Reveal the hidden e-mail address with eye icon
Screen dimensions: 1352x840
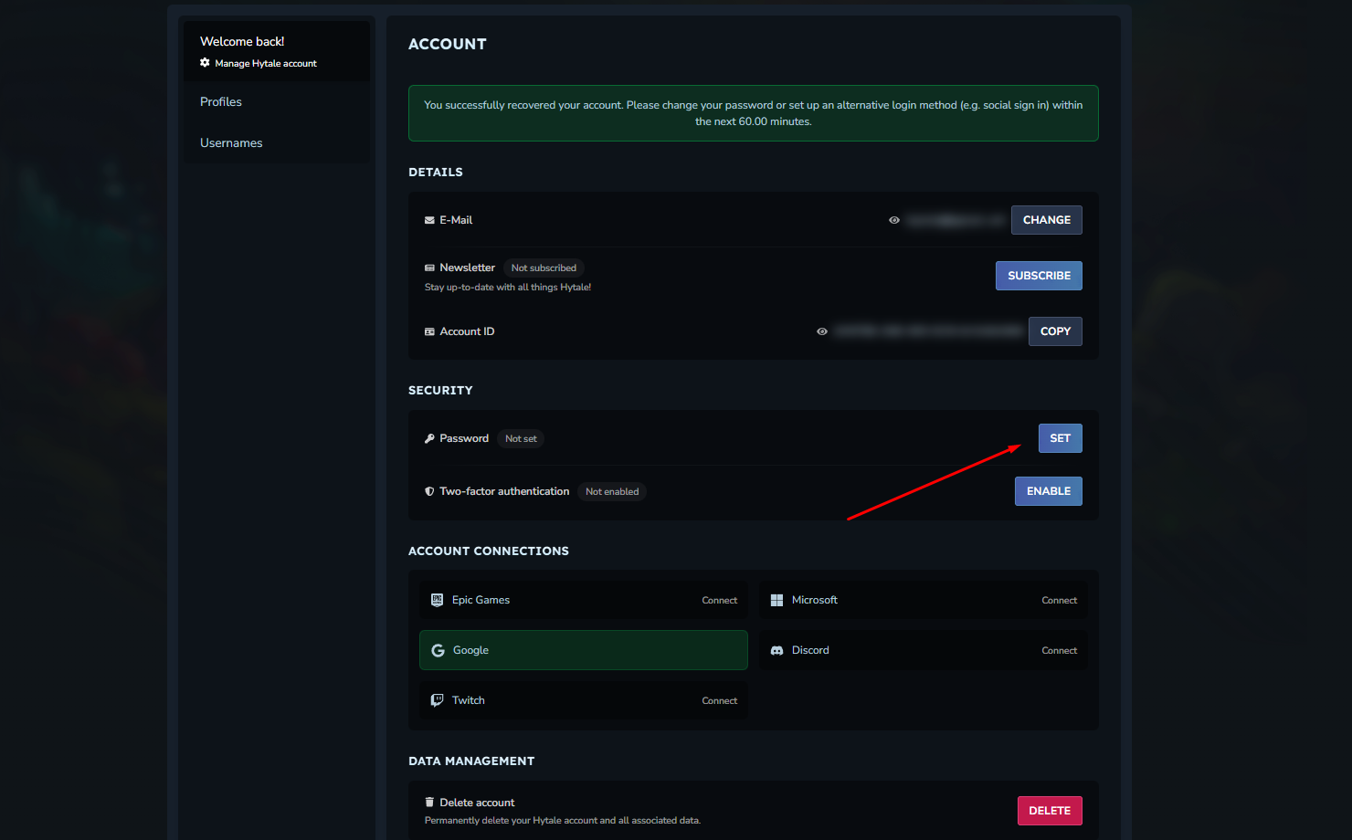click(894, 220)
